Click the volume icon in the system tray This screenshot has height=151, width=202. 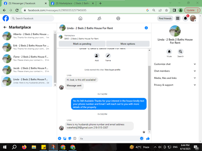(160, 147)
